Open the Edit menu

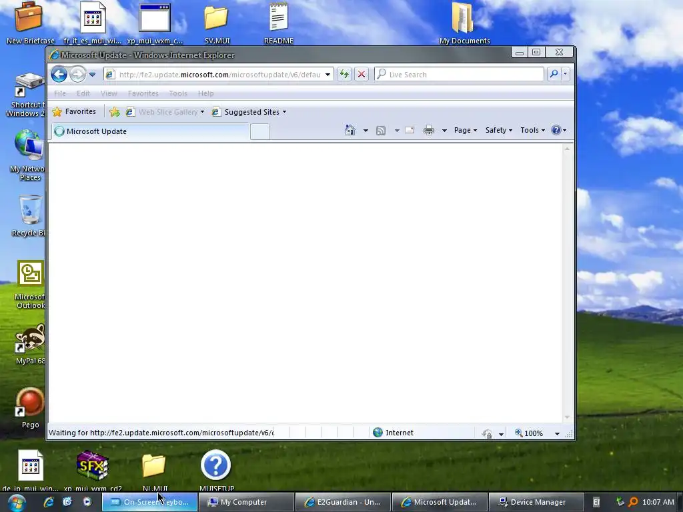click(x=83, y=93)
